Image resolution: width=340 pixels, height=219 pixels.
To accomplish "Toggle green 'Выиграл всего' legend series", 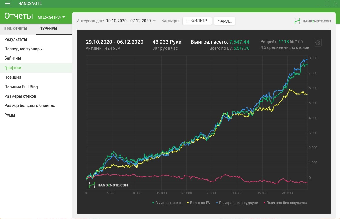I will [167, 203].
